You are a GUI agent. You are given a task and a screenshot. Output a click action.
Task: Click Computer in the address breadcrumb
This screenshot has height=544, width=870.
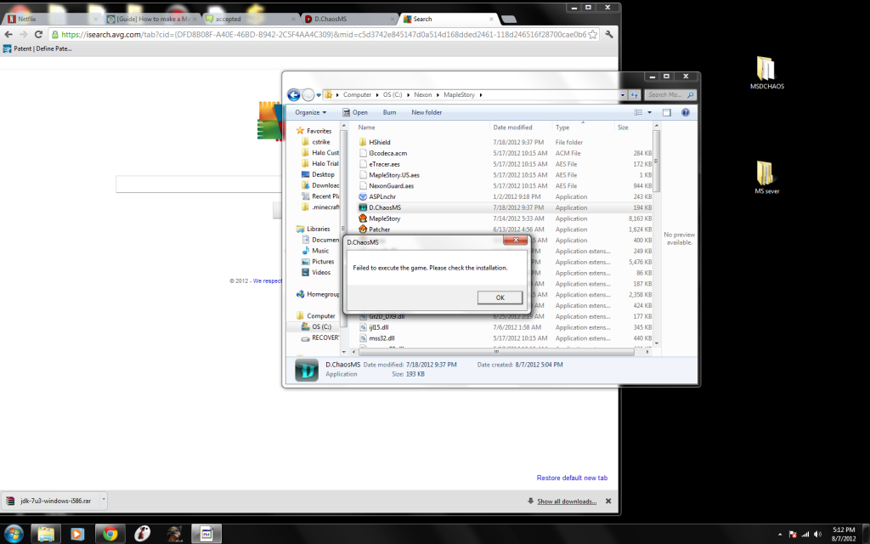tap(357, 95)
